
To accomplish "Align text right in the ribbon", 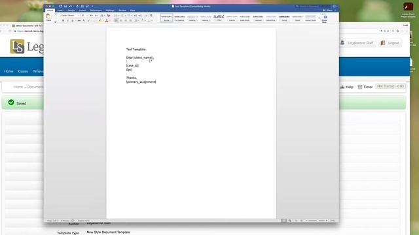I will coord(126,20).
